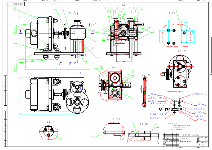The height and width of the screenshot is (150, 212).
Task: Click the thin vertical Б-Б section part
Action: (x=144, y=92)
